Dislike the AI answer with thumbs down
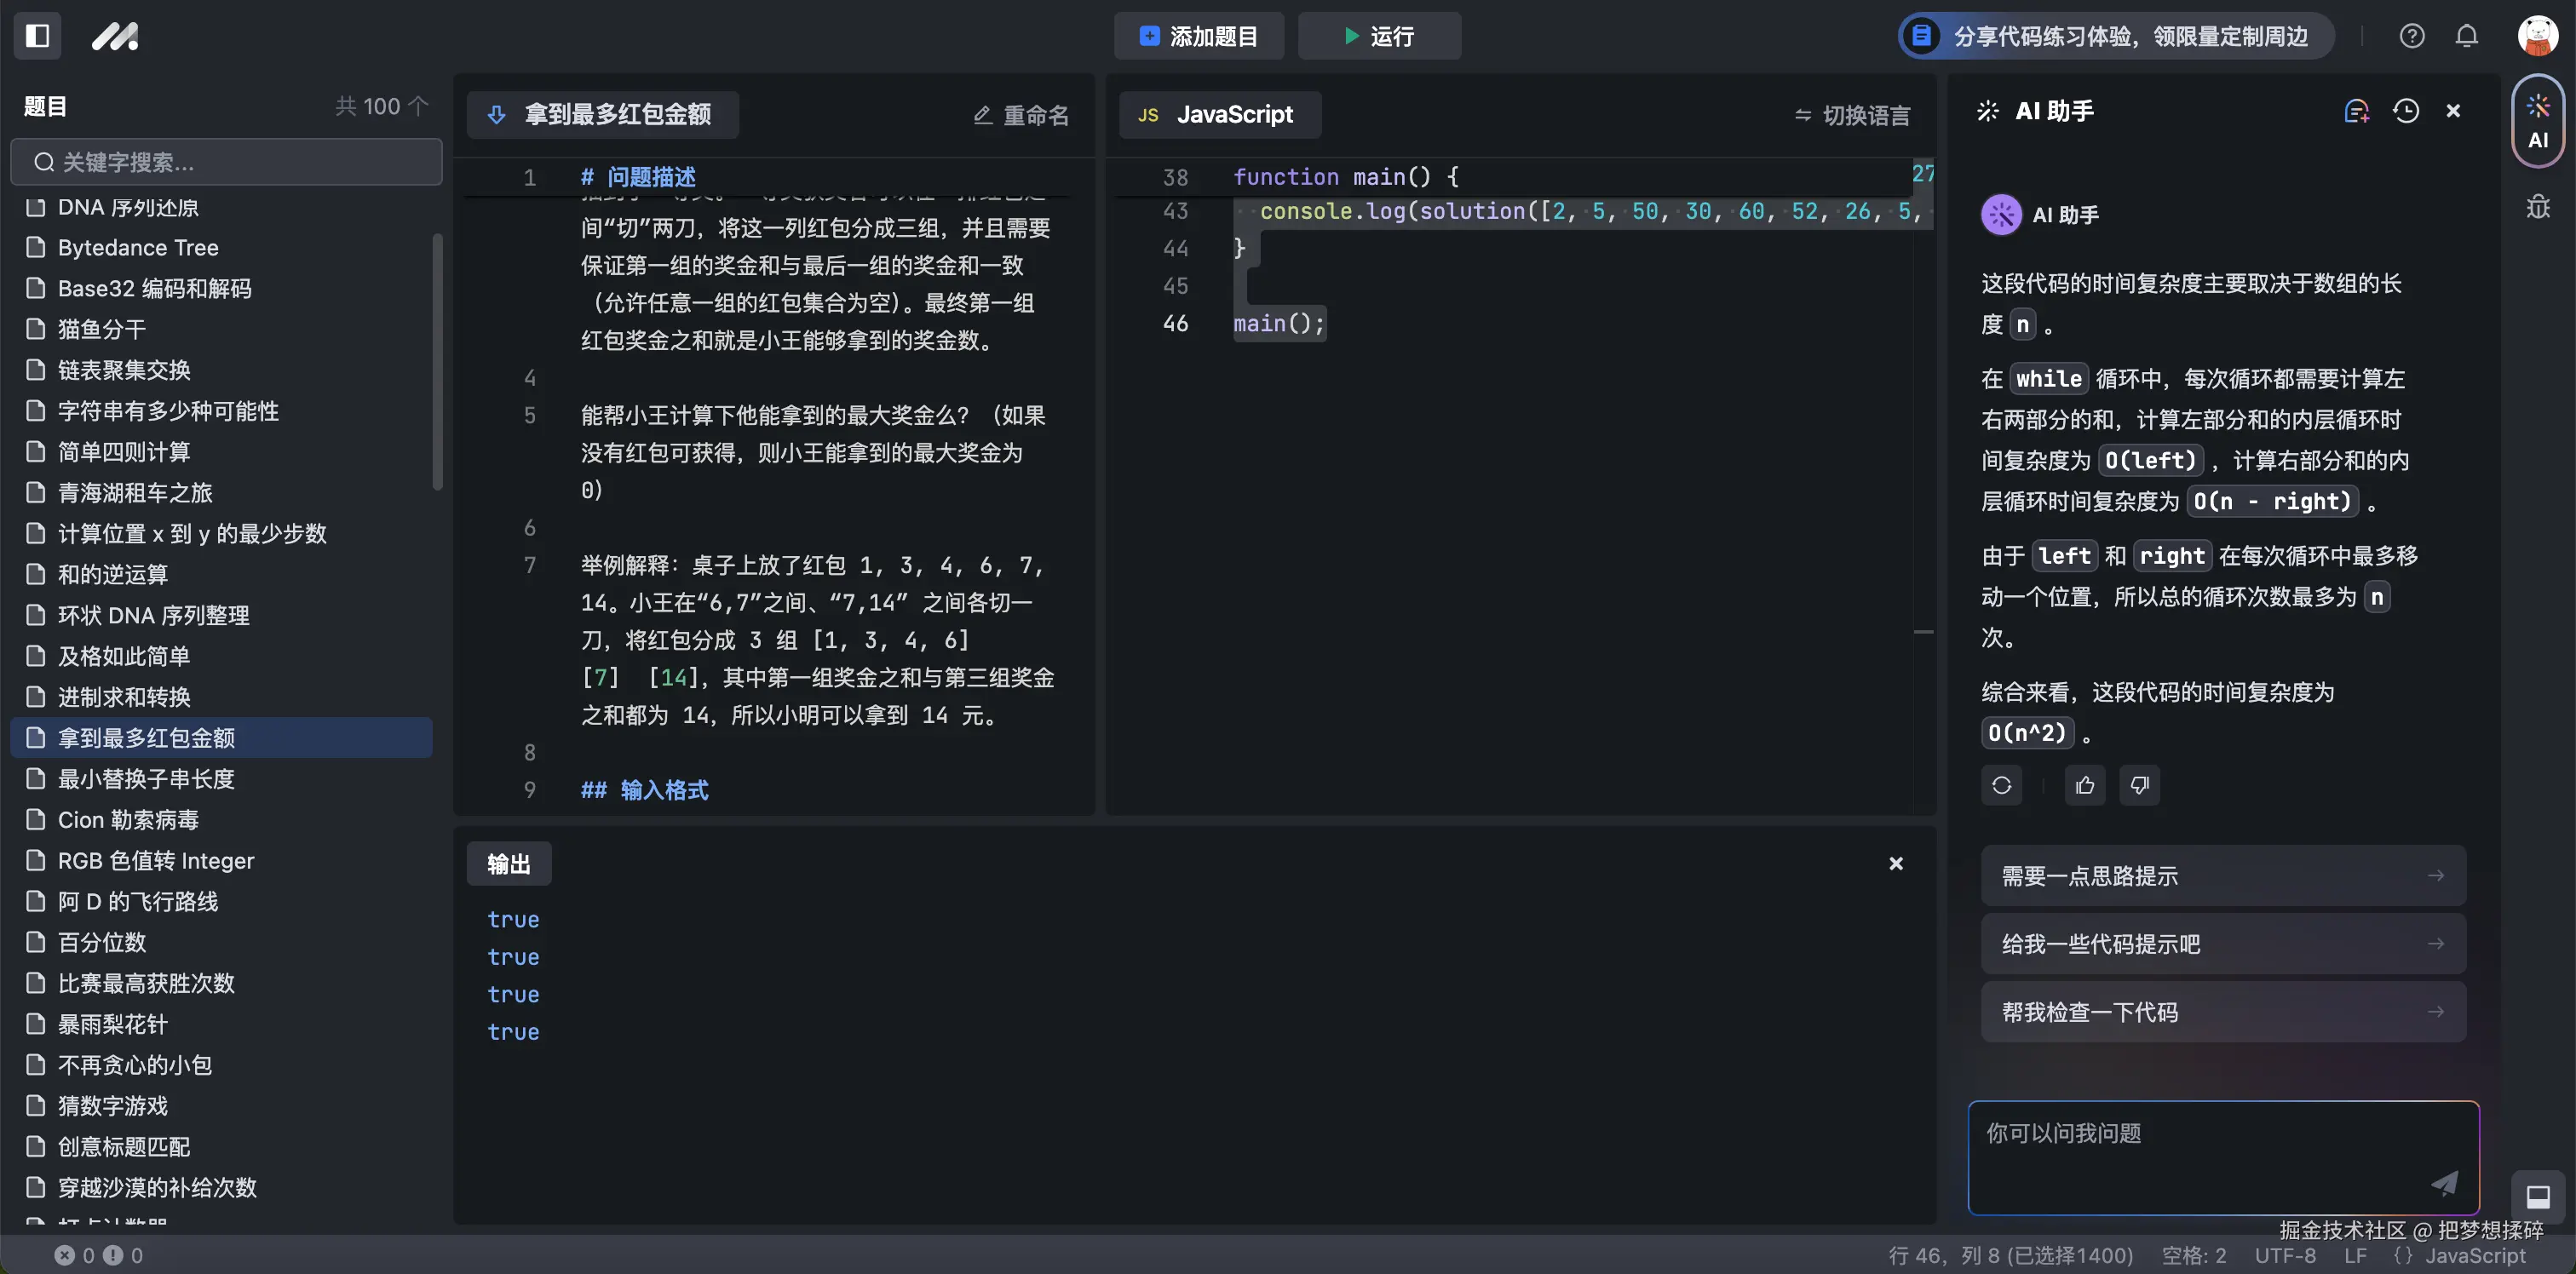This screenshot has height=1274, width=2576. (x=2140, y=786)
